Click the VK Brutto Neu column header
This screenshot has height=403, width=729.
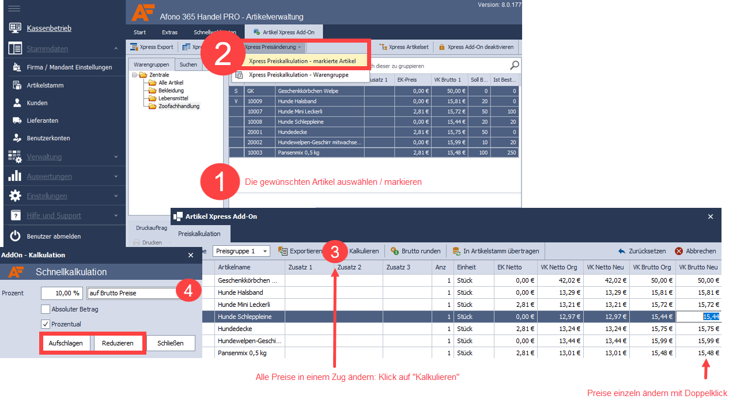(698, 267)
